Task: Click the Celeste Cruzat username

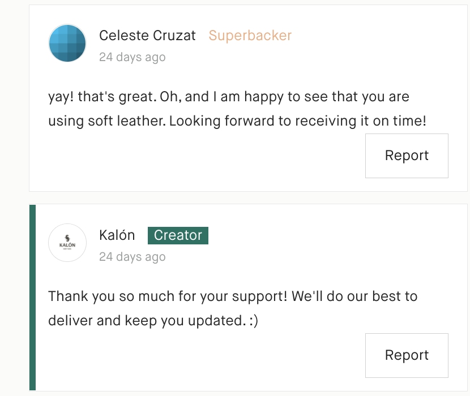Action: [147, 35]
